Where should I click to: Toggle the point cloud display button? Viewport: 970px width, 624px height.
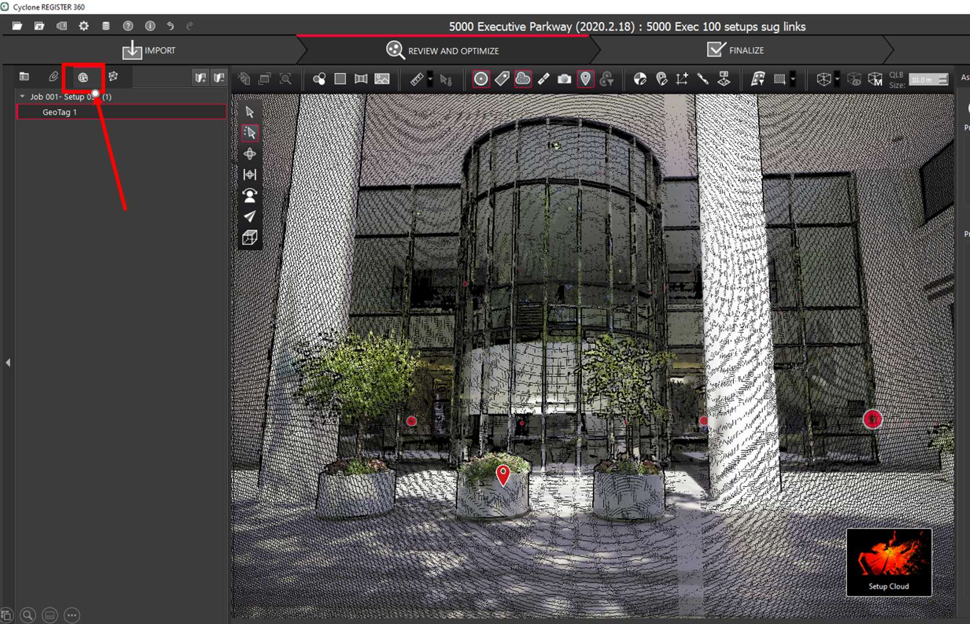(523, 79)
